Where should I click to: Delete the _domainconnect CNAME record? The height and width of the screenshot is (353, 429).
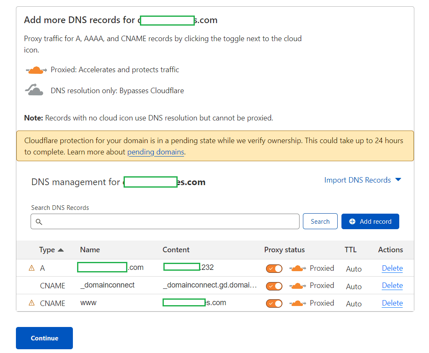(392, 285)
